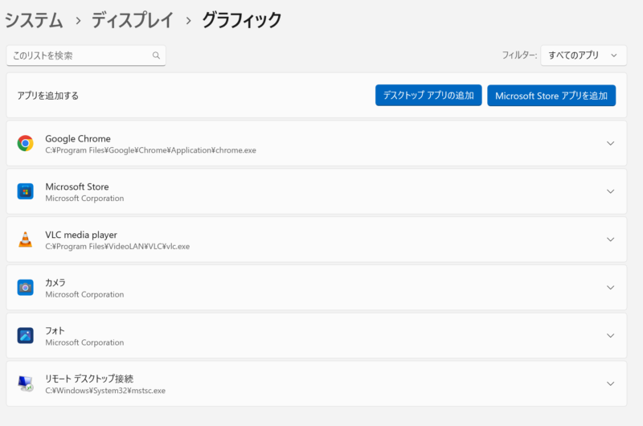This screenshot has height=426, width=643.
Task: Expand the フォト row chevron
Action: pos(610,335)
